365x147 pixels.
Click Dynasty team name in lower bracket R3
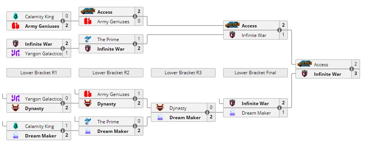178,108
